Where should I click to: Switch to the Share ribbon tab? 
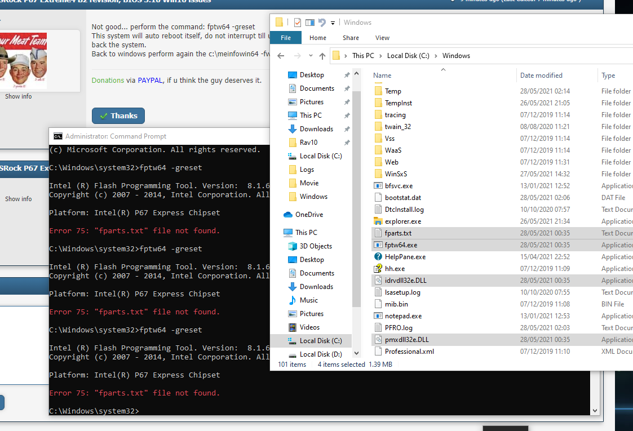click(351, 38)
